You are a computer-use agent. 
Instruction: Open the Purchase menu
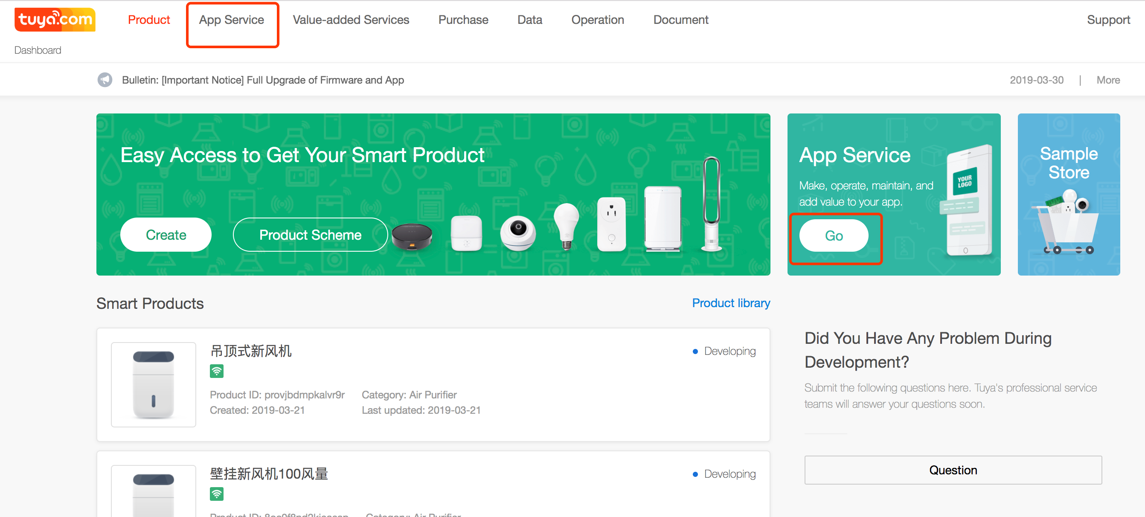tap(463, 20)
